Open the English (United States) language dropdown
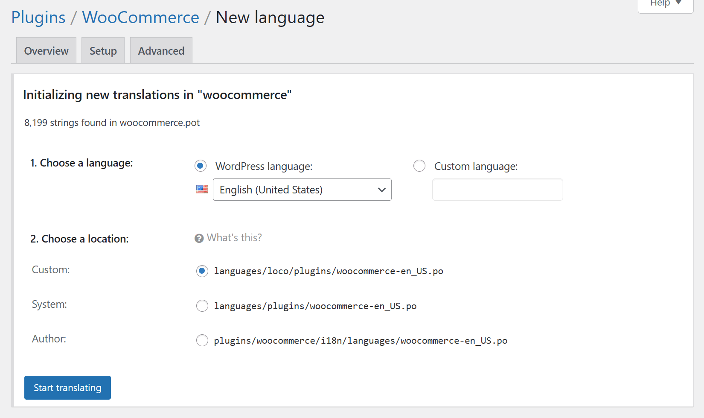 pyautogui.click(x=302, y=190)
